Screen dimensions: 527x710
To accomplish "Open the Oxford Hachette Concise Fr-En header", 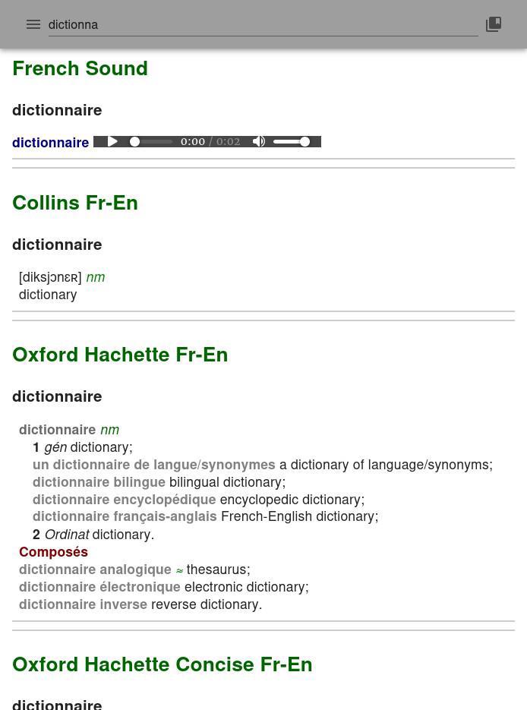I will click(x=162, y=664).
